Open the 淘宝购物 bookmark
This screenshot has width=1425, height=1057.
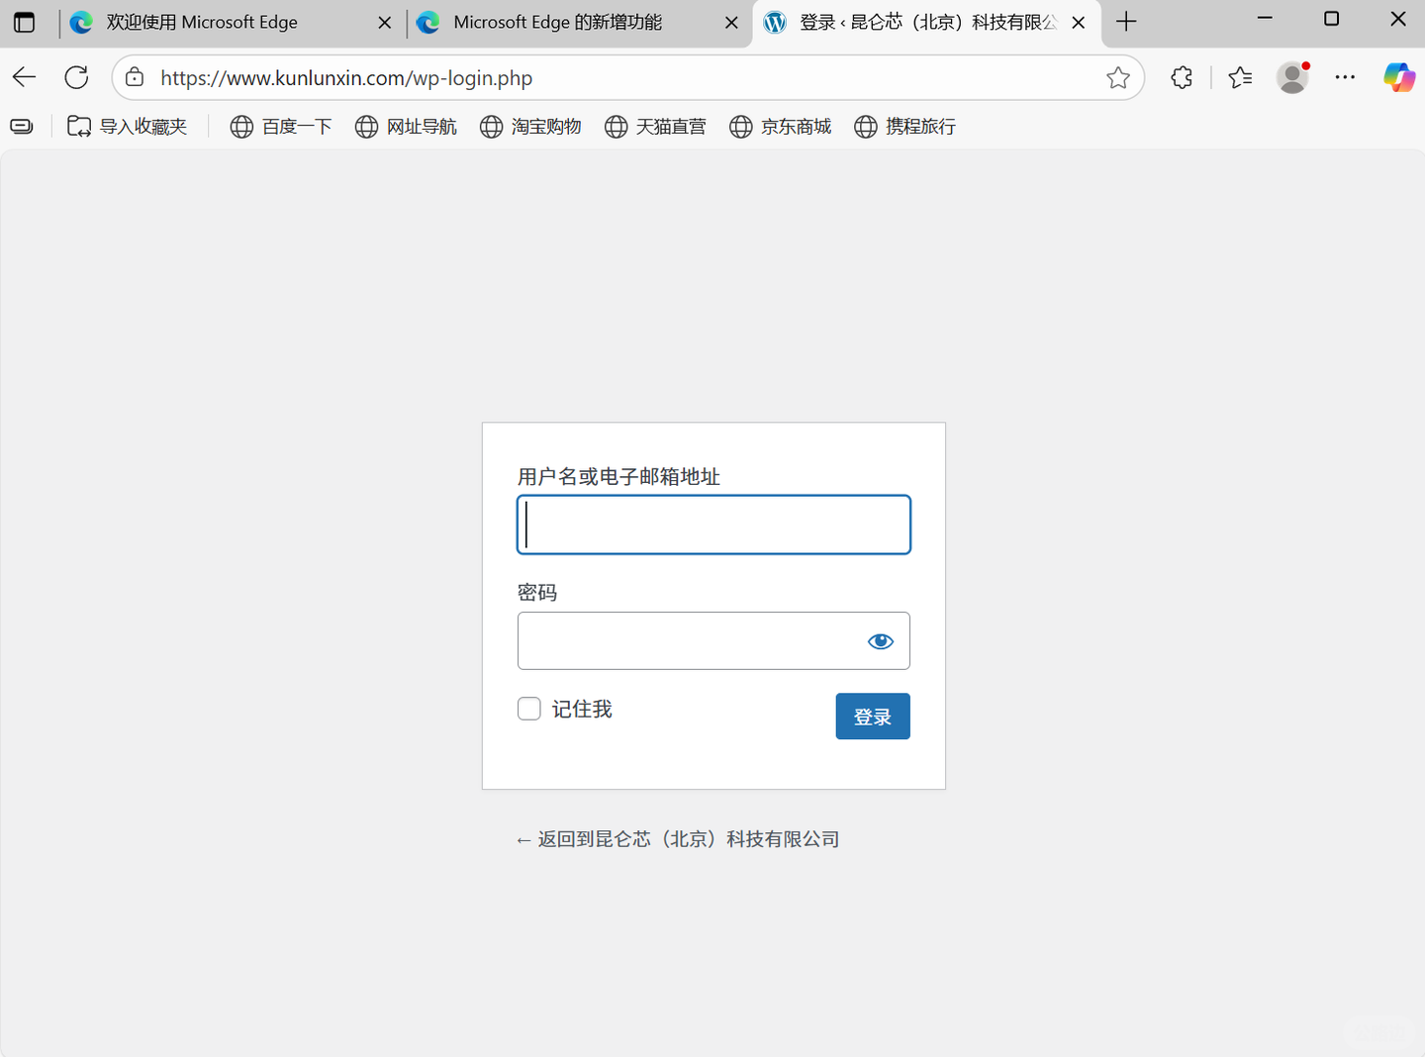(530, 126)
